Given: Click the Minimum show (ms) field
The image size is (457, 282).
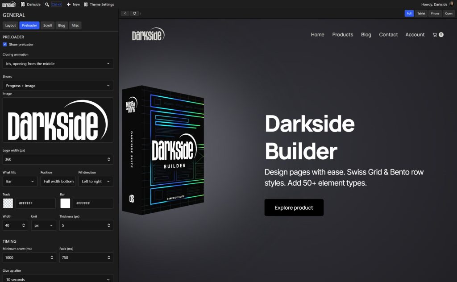Looking at the screenshot, I should 29,257.
